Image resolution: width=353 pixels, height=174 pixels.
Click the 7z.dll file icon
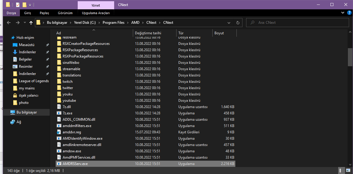[59, 107]
